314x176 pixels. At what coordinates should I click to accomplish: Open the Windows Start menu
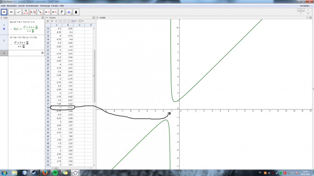(x=4, y=173)
